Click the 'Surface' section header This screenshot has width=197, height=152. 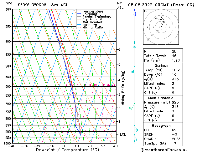[161, 66]
